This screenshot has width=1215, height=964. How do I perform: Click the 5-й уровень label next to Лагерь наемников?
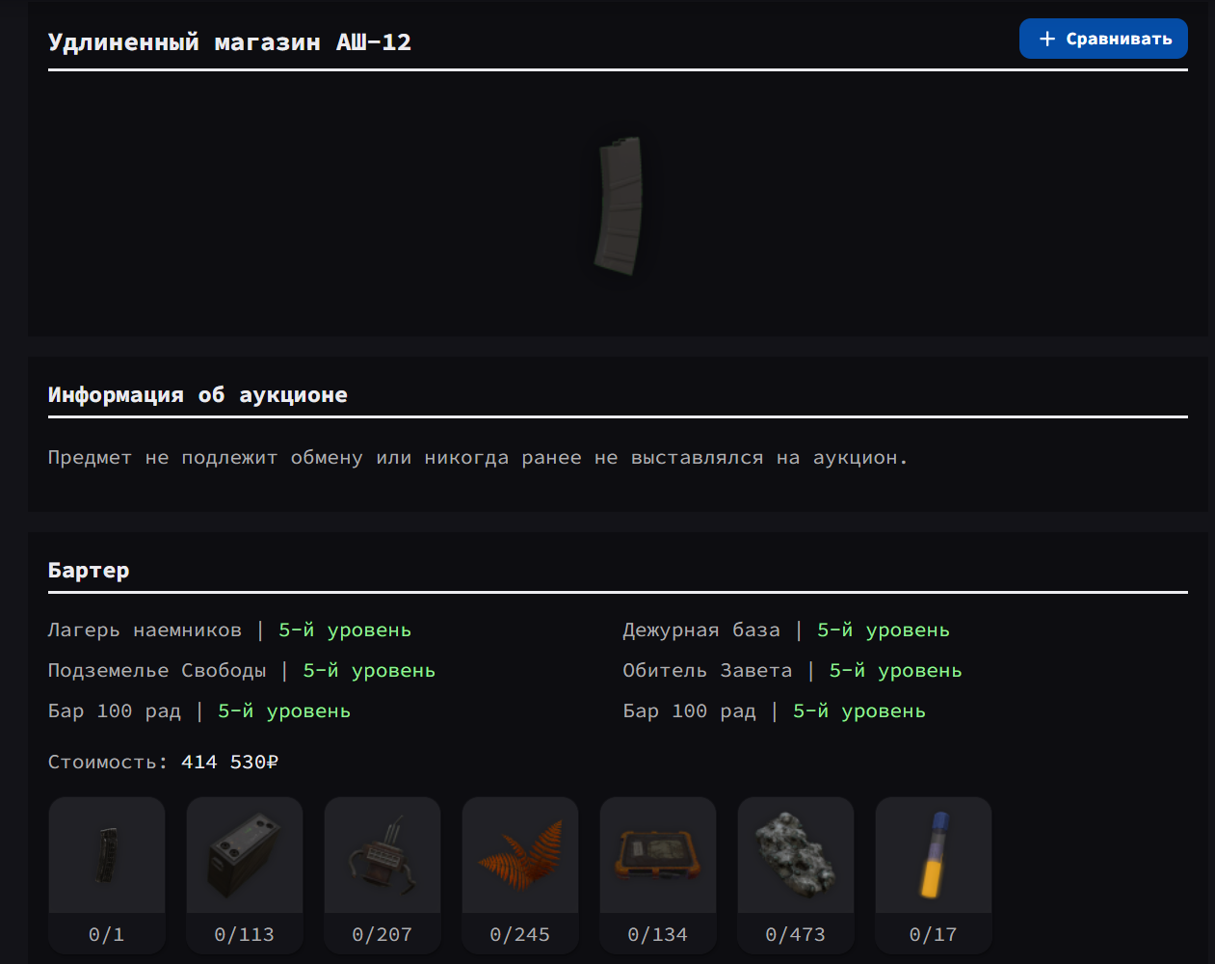[x=345, y=630]
